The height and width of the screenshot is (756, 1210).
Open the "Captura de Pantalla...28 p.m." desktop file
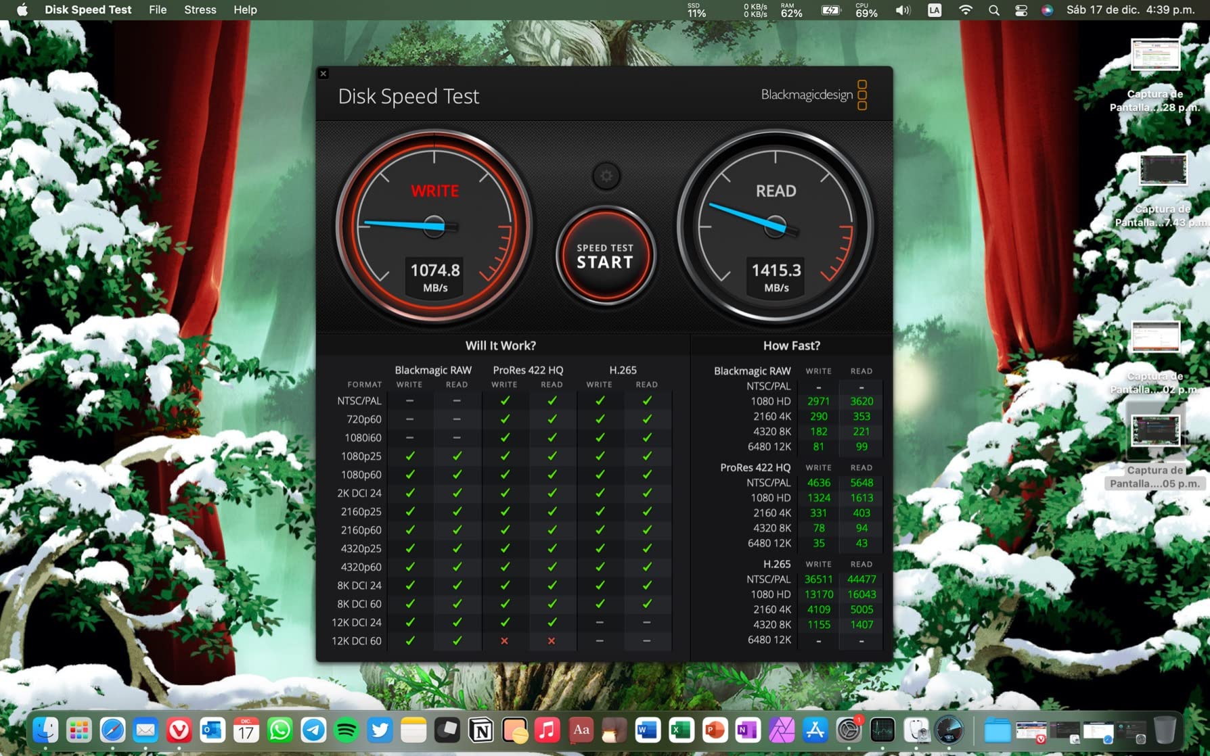pyautogui.click(x=1155, y=74)
